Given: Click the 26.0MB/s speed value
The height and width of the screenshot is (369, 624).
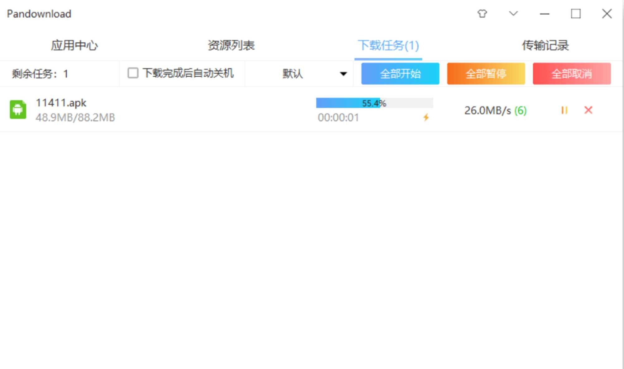Looking at the screenshot, I should [x=487, y=111].
